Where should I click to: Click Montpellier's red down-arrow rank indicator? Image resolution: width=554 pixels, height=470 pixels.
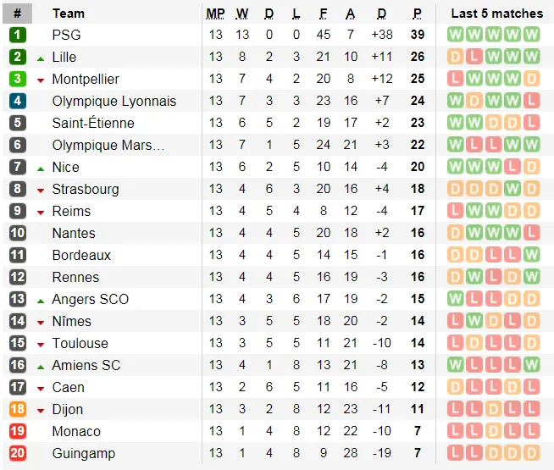pos(41,80)
